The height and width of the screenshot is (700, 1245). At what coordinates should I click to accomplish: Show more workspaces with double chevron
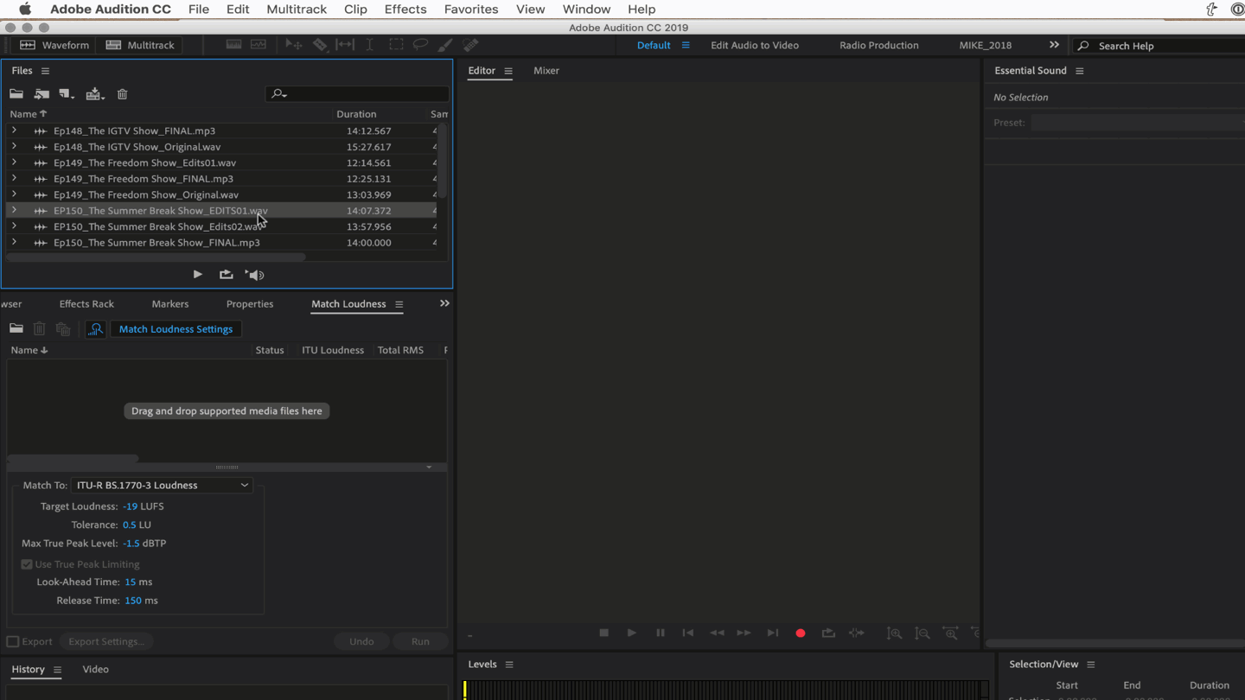point(1054,45)
